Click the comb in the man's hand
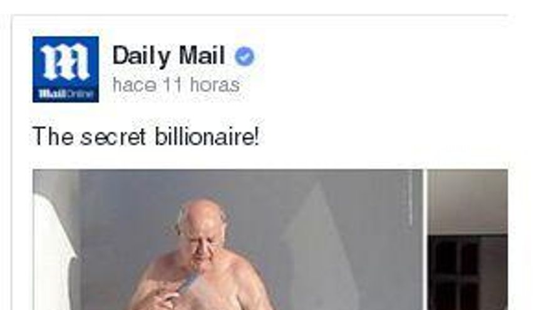551x310 pixels. coord(187,285)
